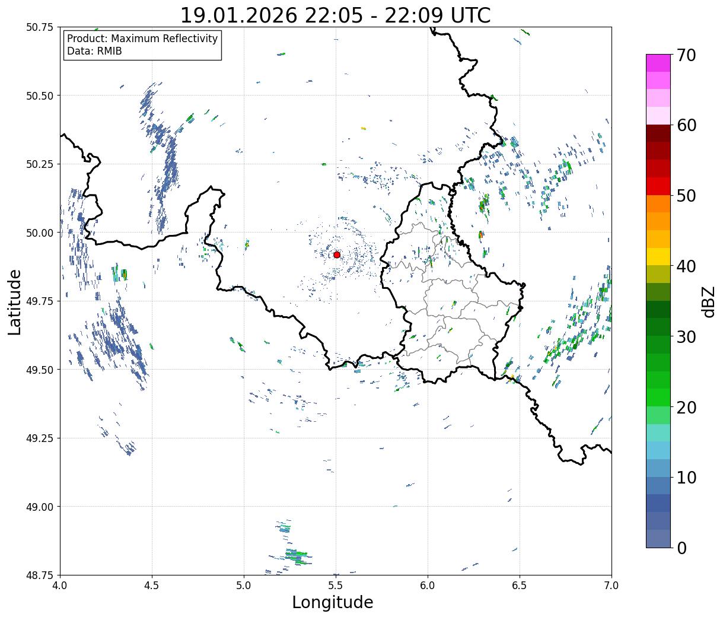This screenshot has width=723, height=617.
Task: Click the colorbar tick label 20
Action: pos(686,407)
